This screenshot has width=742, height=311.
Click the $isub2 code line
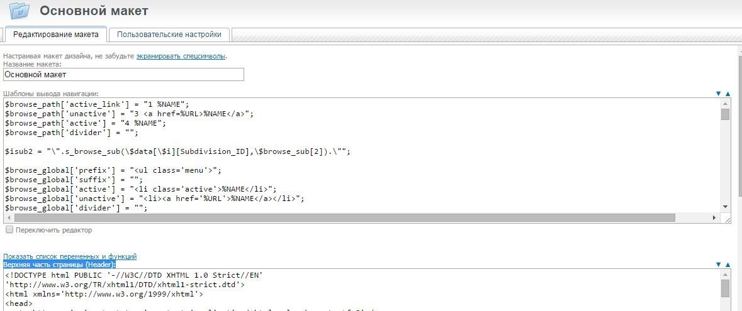[178, 151]
